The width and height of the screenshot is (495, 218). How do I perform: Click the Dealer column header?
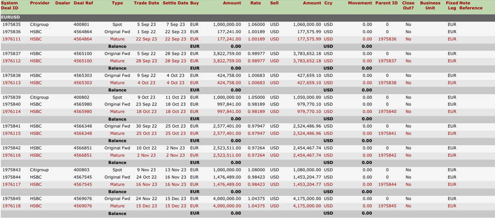click(x=63, y=3)
